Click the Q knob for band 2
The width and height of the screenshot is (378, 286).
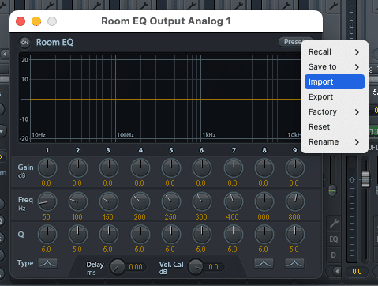pos(78,235)
